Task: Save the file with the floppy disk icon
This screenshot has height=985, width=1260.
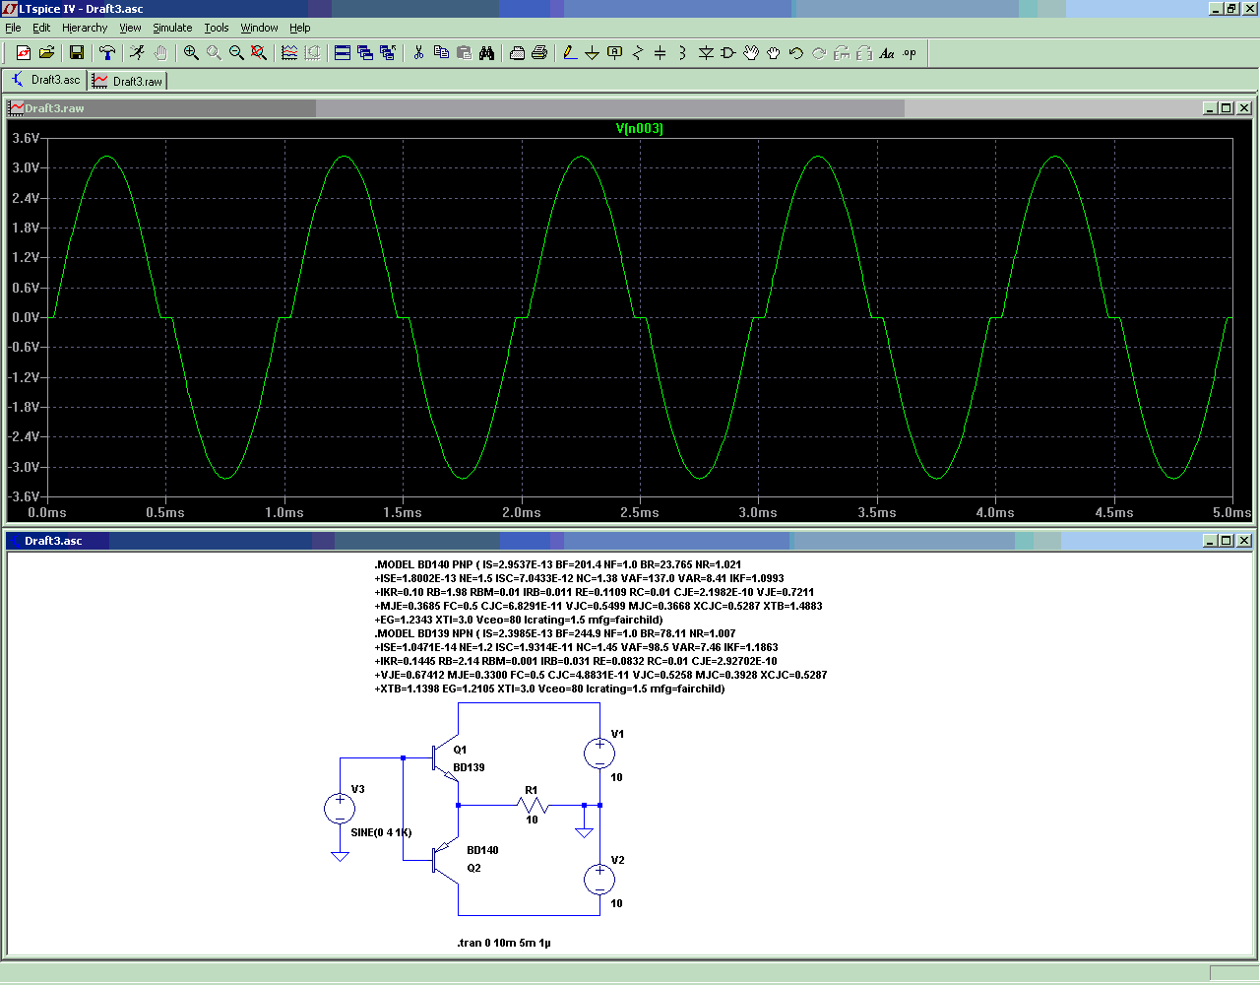Action: click(x=77, y=53)
